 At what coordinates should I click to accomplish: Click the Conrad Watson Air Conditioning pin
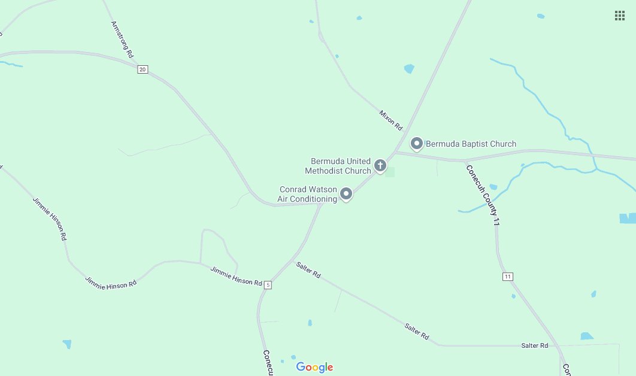pyautogui.click(x=346, y=195)
